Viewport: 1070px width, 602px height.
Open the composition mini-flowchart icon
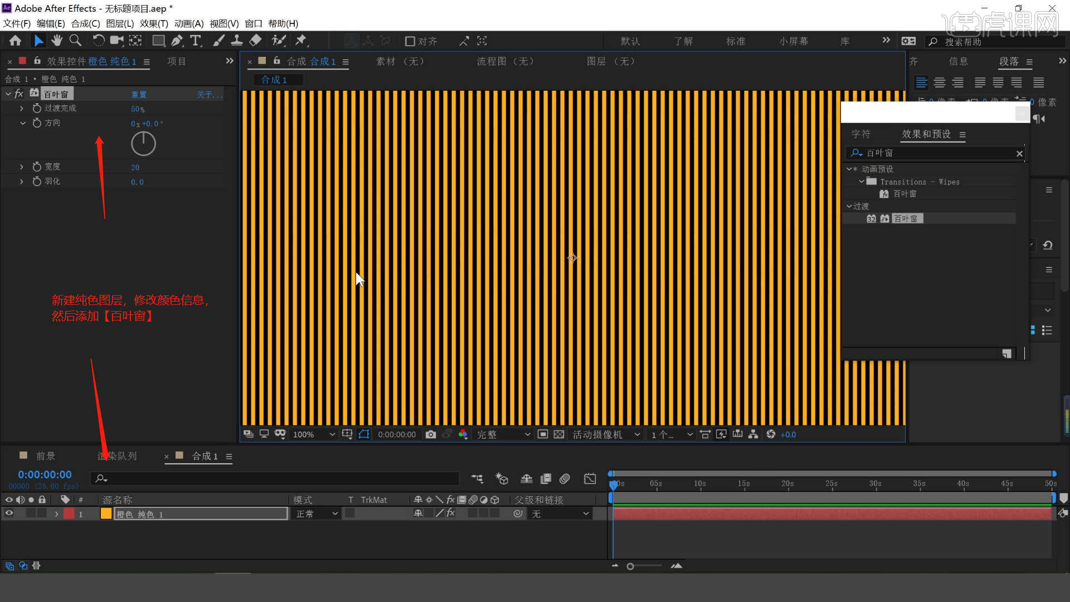(477, 479)
